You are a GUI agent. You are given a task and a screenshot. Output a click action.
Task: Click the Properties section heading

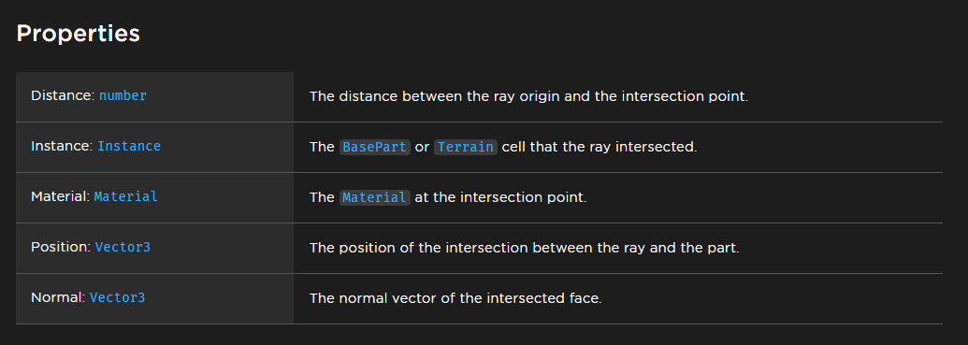(x=78, y=34)
